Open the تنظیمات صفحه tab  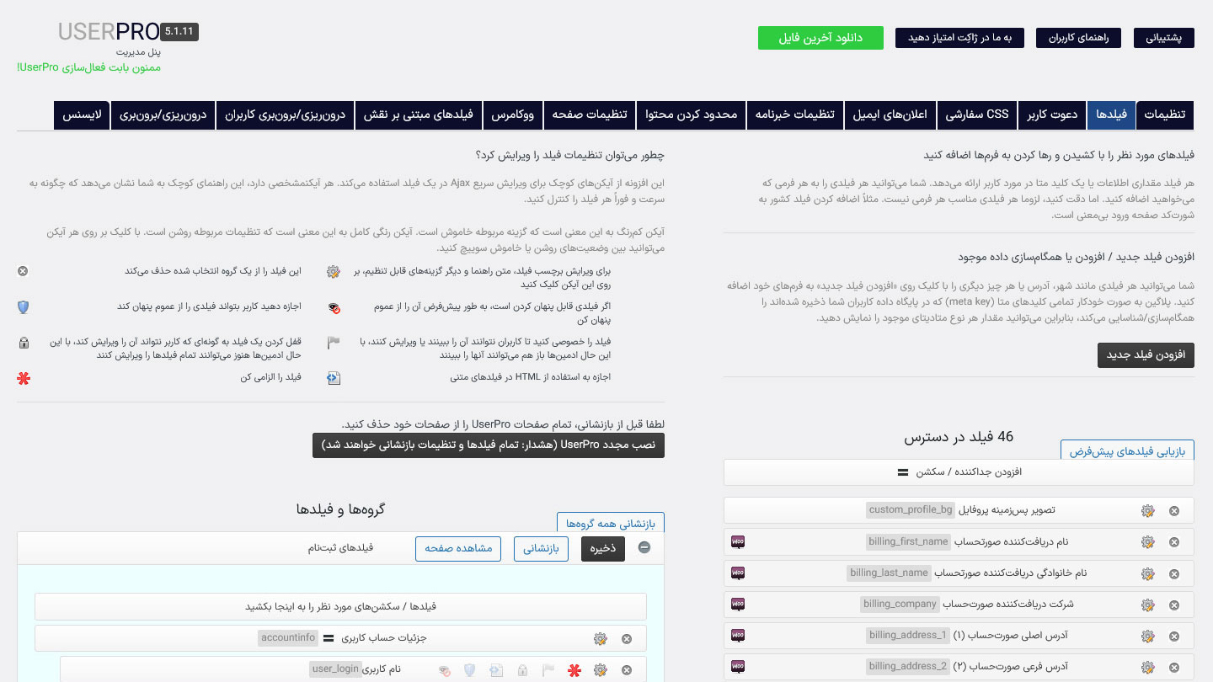pos(590,115)
